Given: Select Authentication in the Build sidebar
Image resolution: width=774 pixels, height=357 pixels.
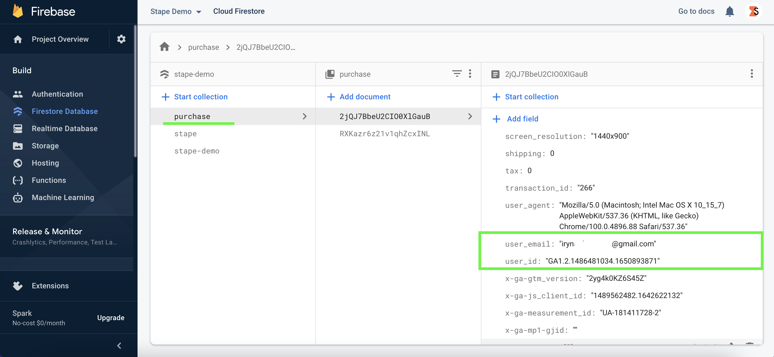Looking at the screenshot, I should point(57,94).
